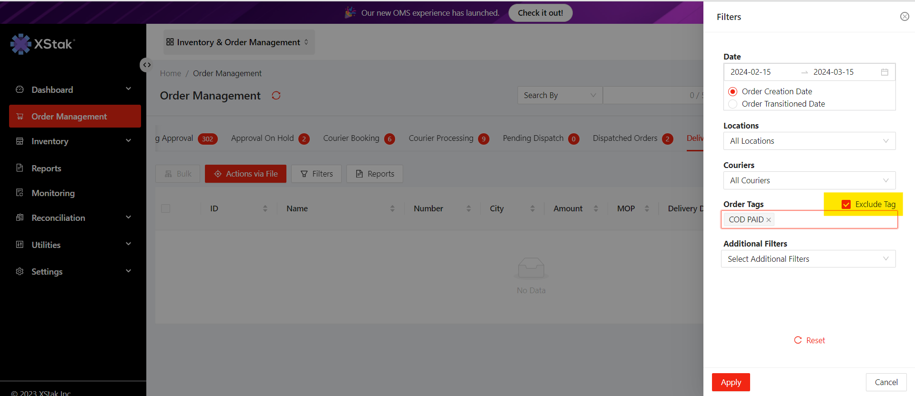
Task: Click the XStak logo
Action: click(43, 44)
